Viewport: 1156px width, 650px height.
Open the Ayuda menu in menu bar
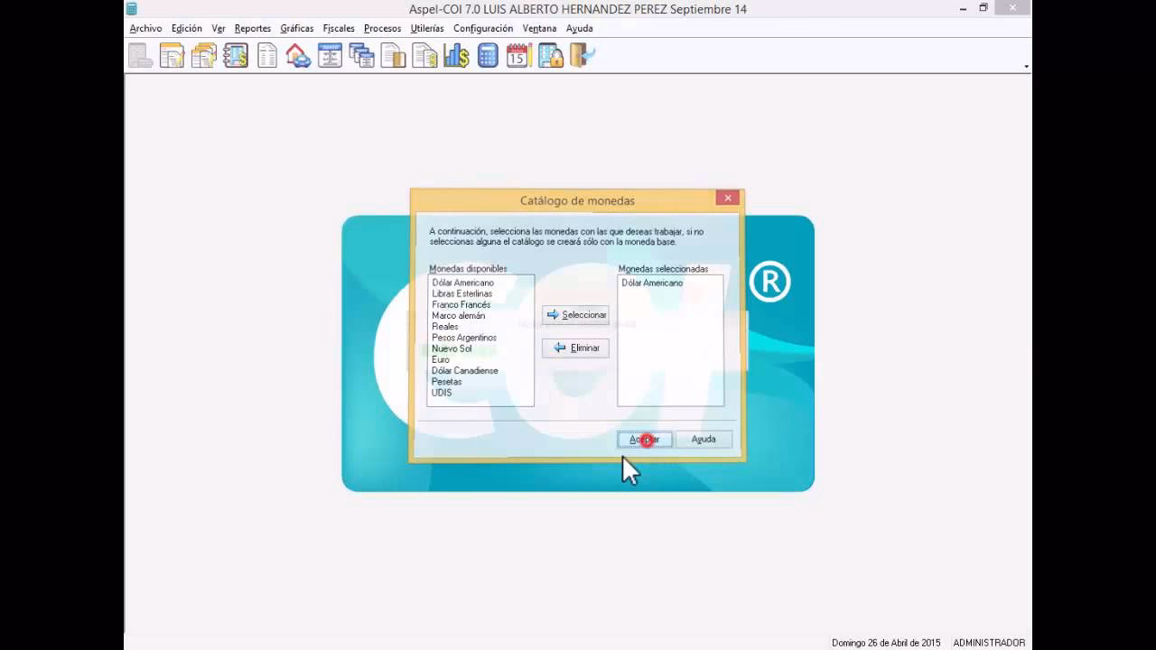pos(580,29)
